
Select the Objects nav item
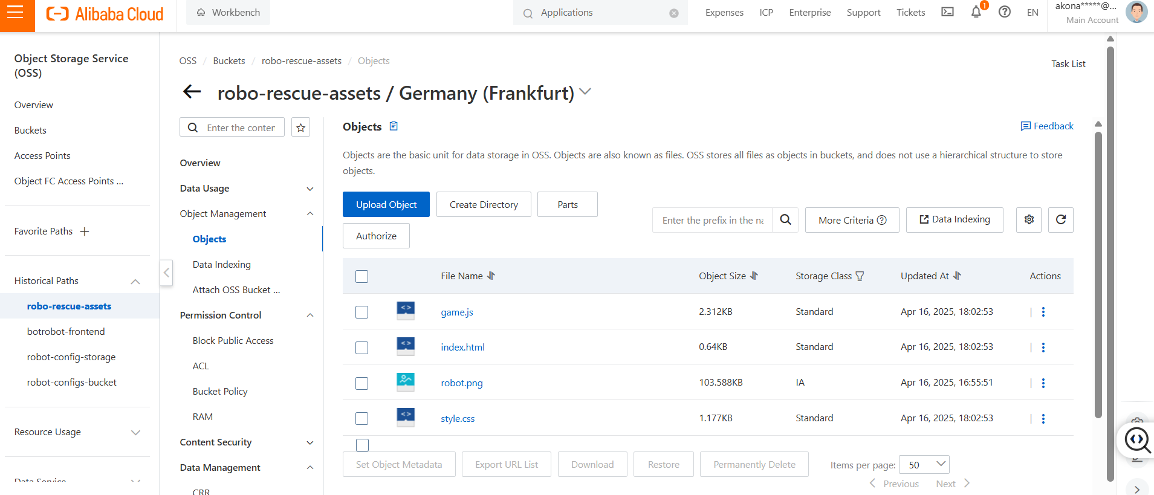(x=209, y=239)
